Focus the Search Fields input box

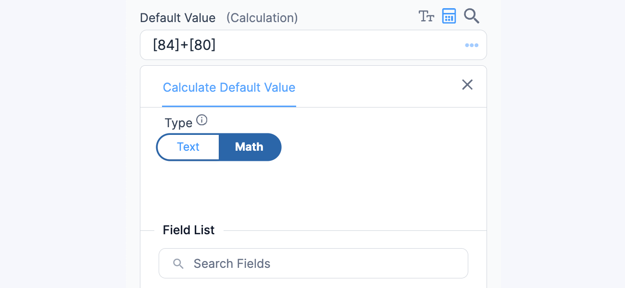click(x=313, y=264)
